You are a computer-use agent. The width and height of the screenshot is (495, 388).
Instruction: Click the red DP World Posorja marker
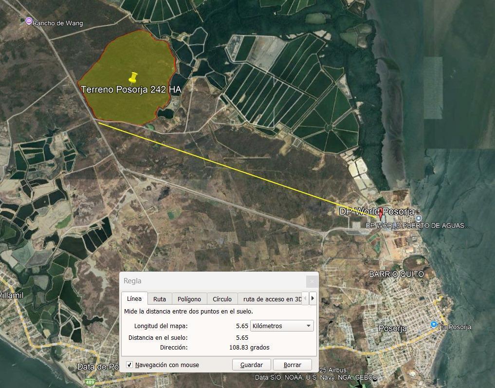coord(381,213)
